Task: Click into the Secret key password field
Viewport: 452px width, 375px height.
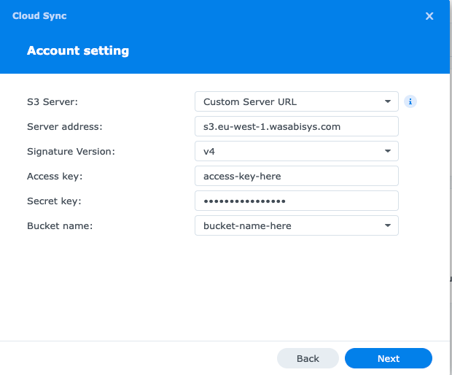Action: [x=296, y=201]
